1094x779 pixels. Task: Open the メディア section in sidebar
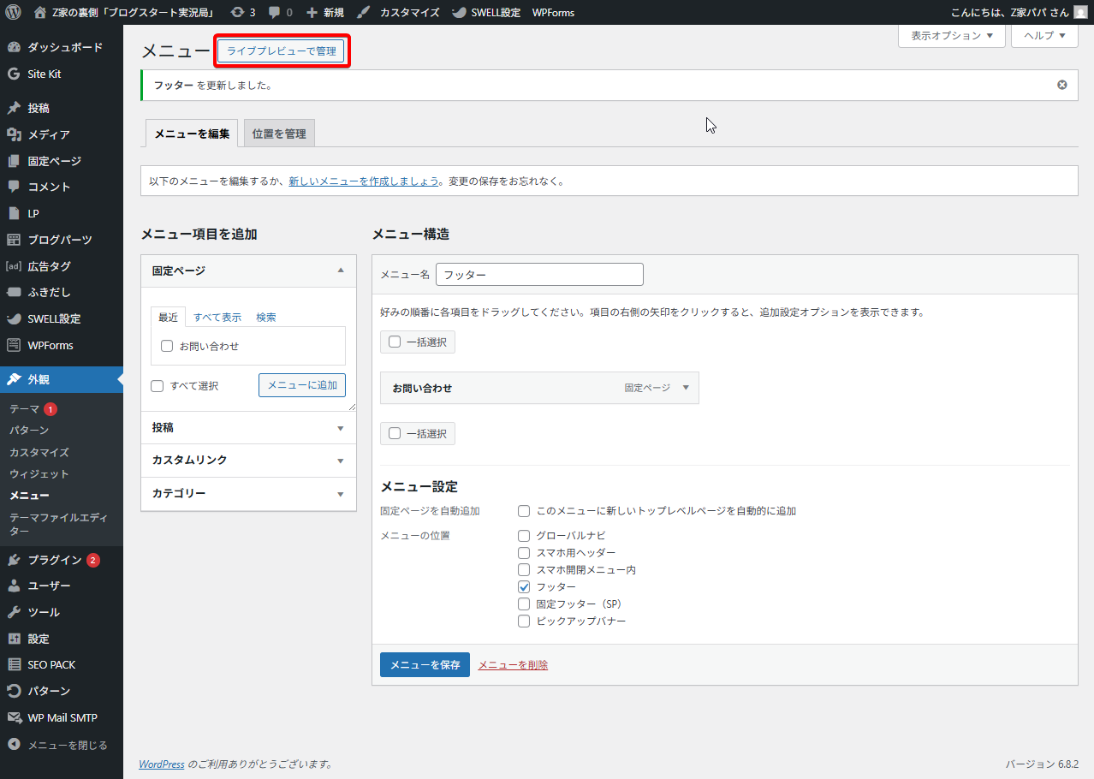[x=48, y=134]
